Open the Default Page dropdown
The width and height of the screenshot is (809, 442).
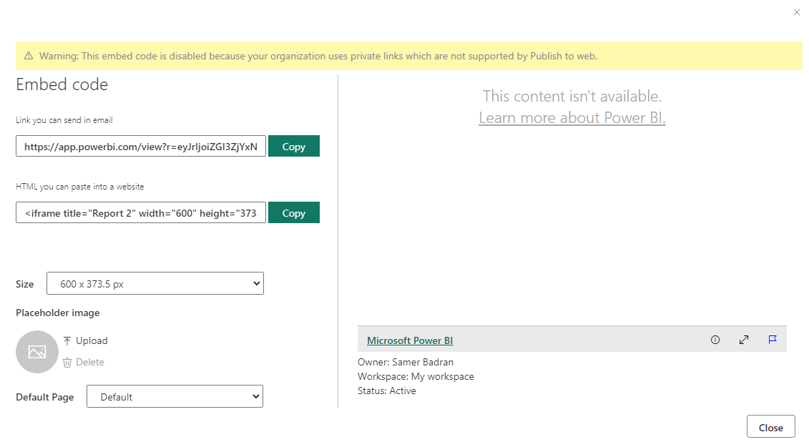[175, 397]
